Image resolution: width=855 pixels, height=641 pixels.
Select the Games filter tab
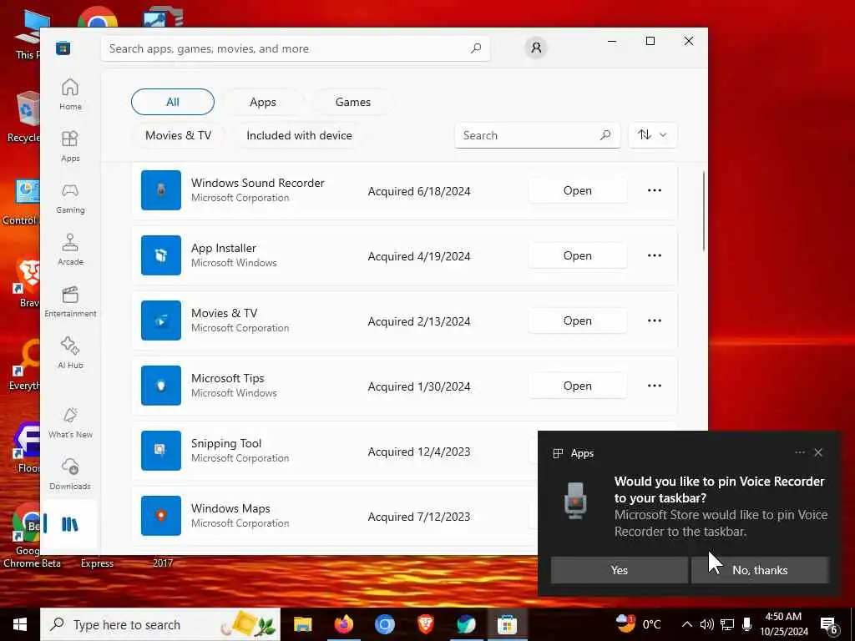coord(353,102)
